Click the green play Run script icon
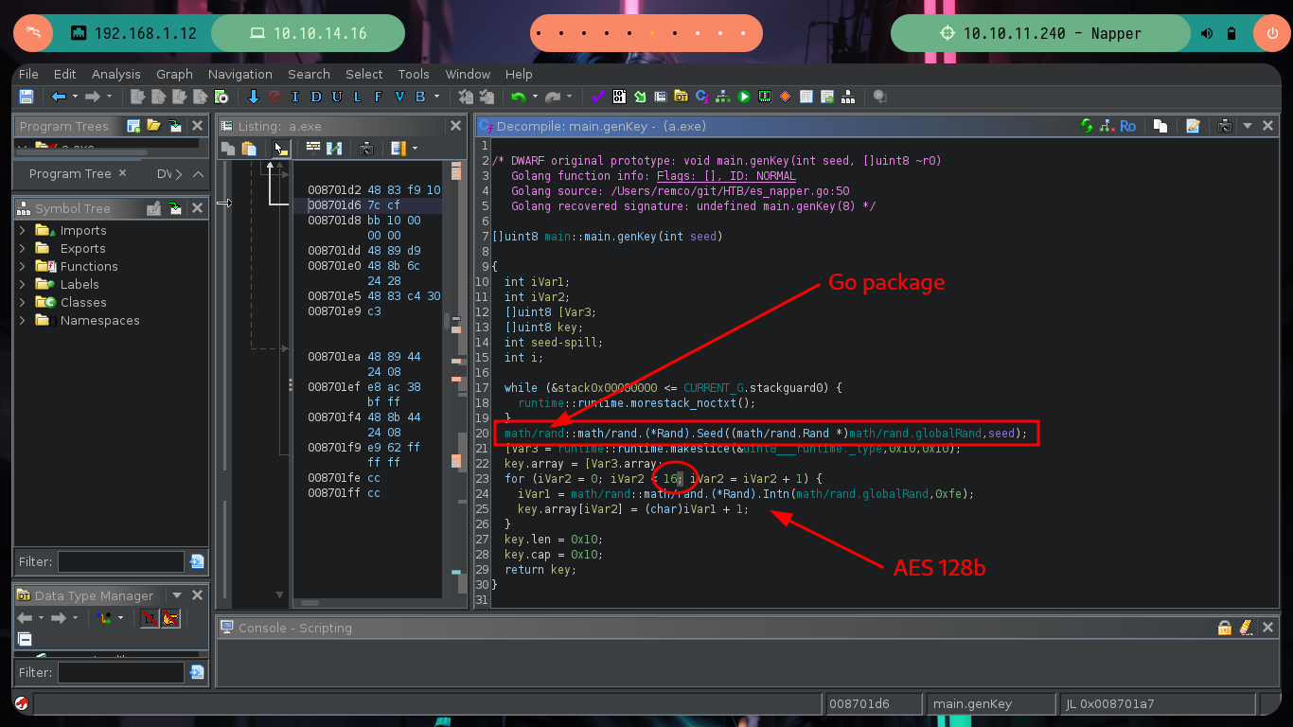The image size is (1293, 727). 744,97
